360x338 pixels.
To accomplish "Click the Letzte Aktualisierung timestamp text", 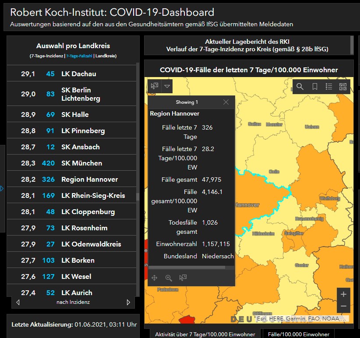I will click(x=74, y=324).
